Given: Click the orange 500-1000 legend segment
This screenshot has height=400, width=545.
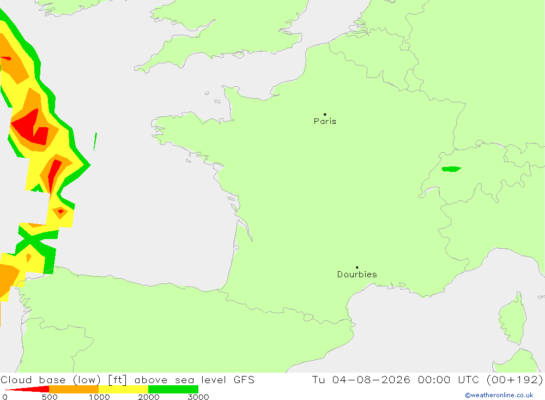Looking at the screenshot, I should point(74,389).
